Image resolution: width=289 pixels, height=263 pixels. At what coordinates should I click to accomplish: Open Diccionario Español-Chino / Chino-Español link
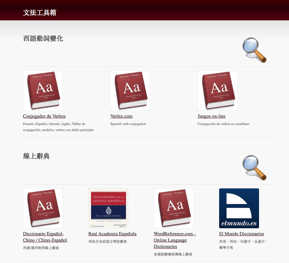[45, 237]
